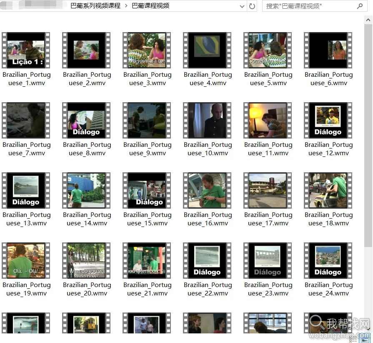Image resolution: width=373 pixels, height=343 pixels.
Task: Click the 巴葡课程视频 breadcrumb segment
Action: (x=150, y=6)
